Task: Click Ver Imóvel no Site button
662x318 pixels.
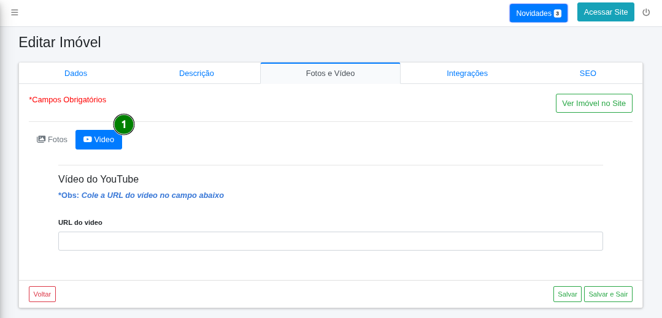Action: click(x=594, y=104)
